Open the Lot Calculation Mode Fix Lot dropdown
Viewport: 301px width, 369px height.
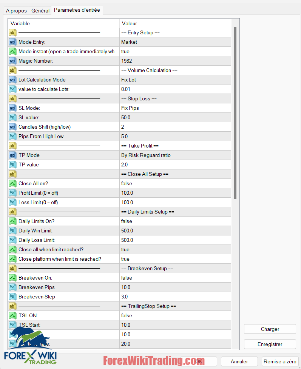click(x=176, y=80)
